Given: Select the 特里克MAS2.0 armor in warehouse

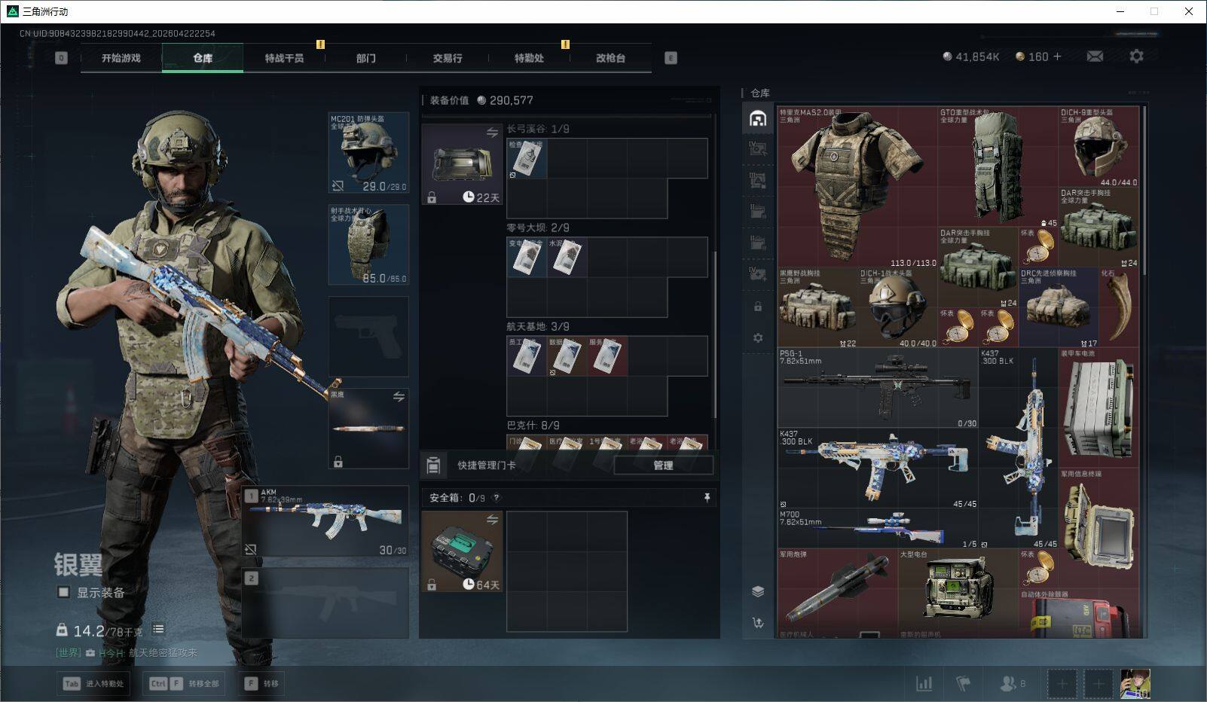Looking at the screenshot, I should pyautogui.click(x=857, y=187).
